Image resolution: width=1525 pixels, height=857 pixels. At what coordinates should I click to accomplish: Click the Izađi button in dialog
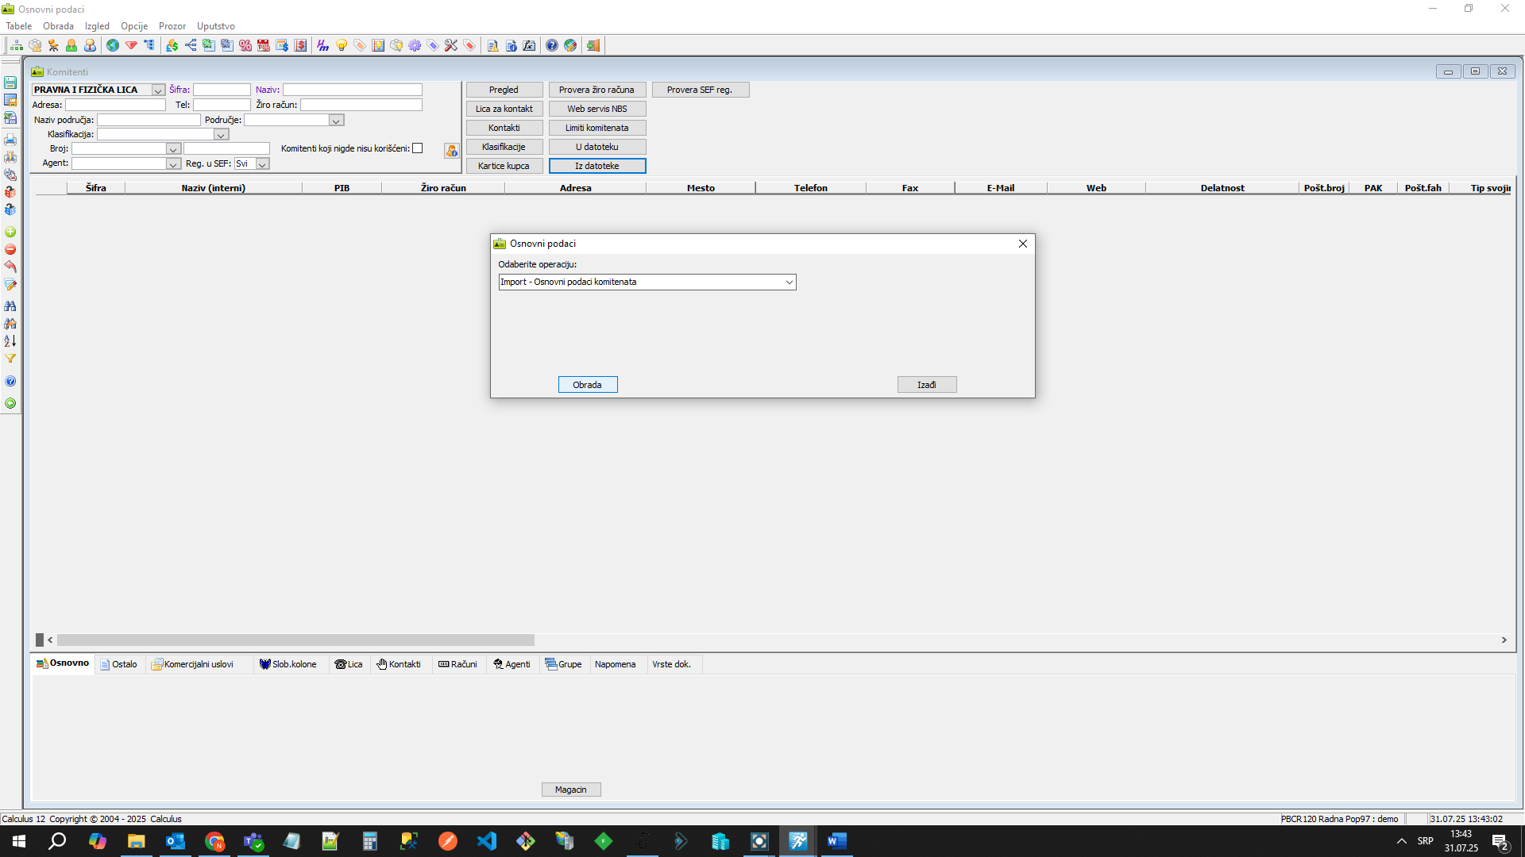[x=927, y=385]
